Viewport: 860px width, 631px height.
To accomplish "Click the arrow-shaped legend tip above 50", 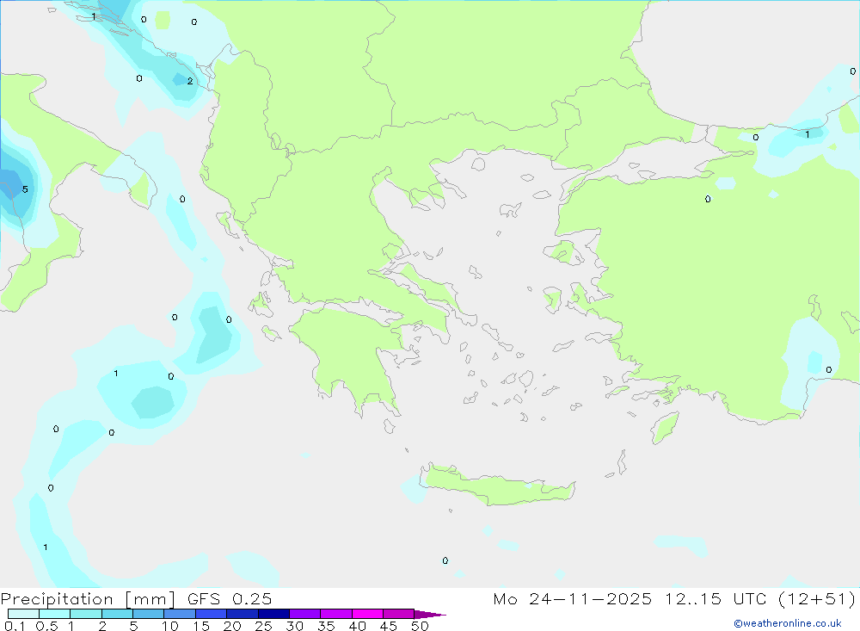I will [430, 614].
